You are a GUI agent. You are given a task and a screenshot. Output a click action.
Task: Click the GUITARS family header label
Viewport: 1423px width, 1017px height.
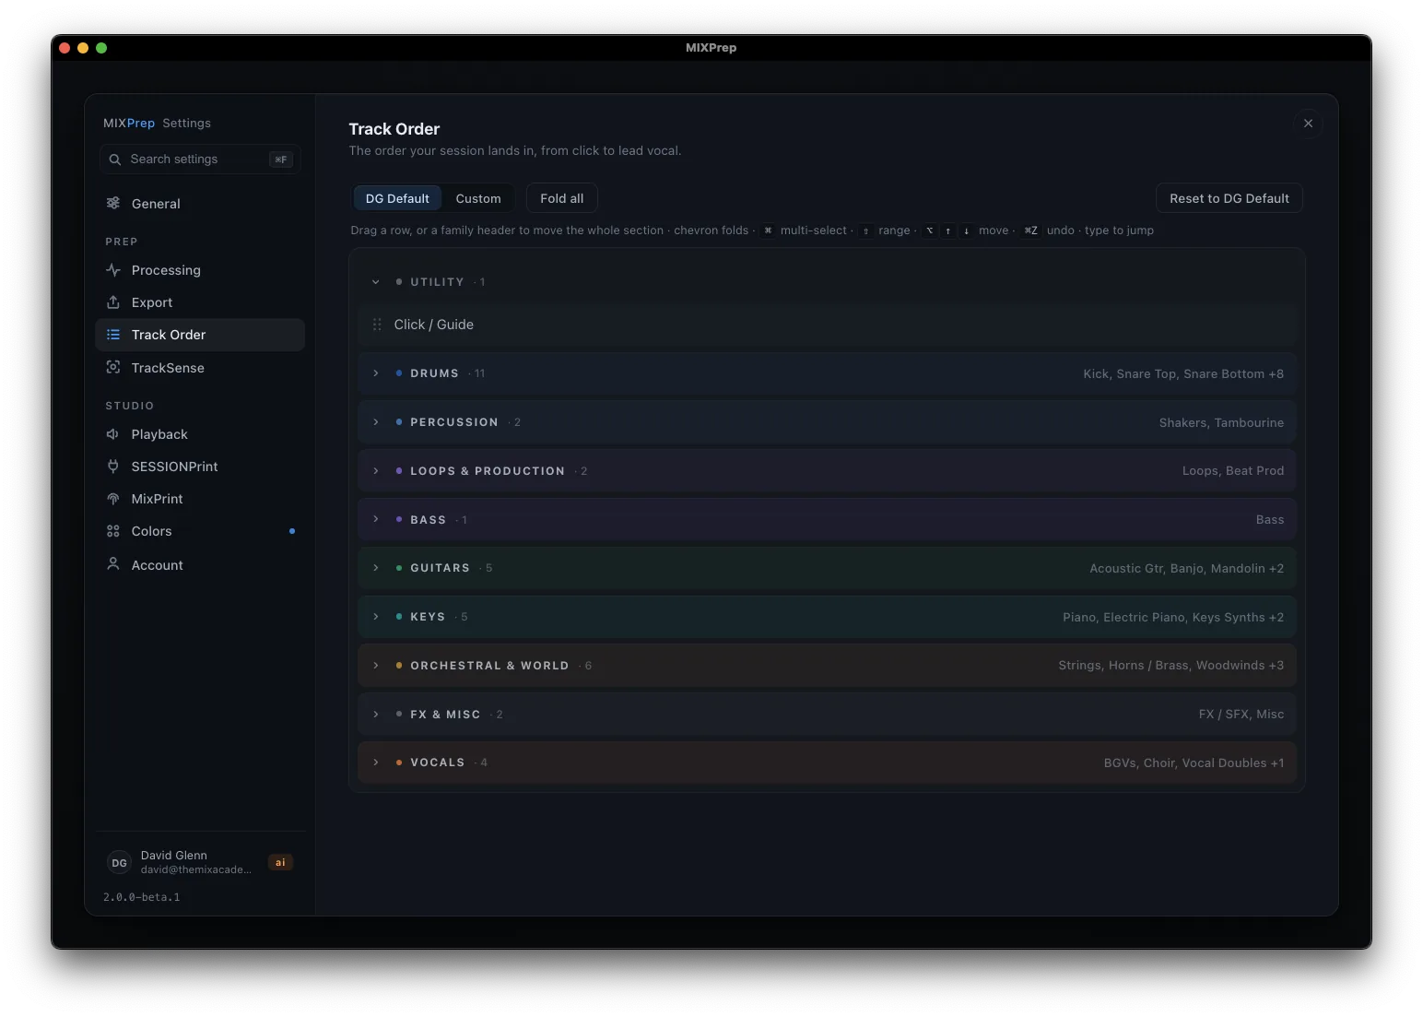440,568
